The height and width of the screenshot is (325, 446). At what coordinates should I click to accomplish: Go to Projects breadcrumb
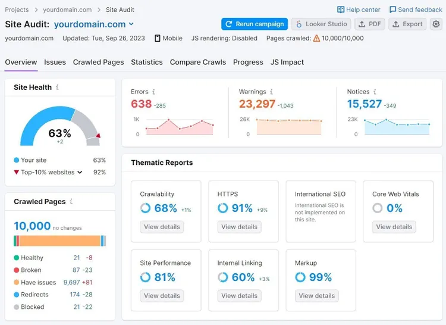(x=17, y=10)
